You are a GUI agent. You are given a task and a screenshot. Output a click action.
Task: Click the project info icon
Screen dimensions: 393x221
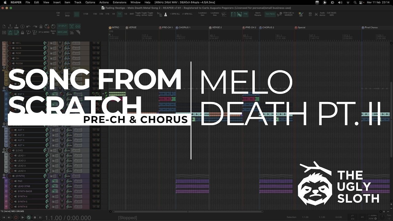coord(22,27)
